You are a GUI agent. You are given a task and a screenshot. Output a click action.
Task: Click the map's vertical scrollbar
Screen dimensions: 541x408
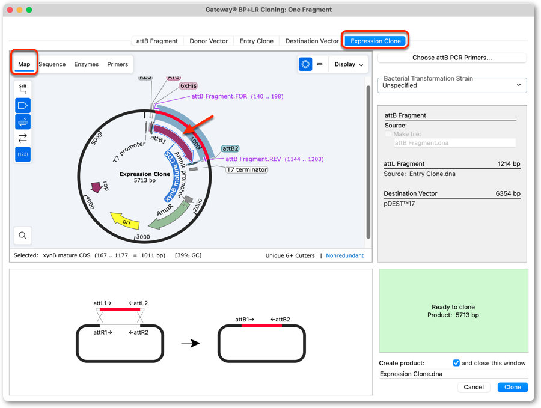click(x=368, y=162)
